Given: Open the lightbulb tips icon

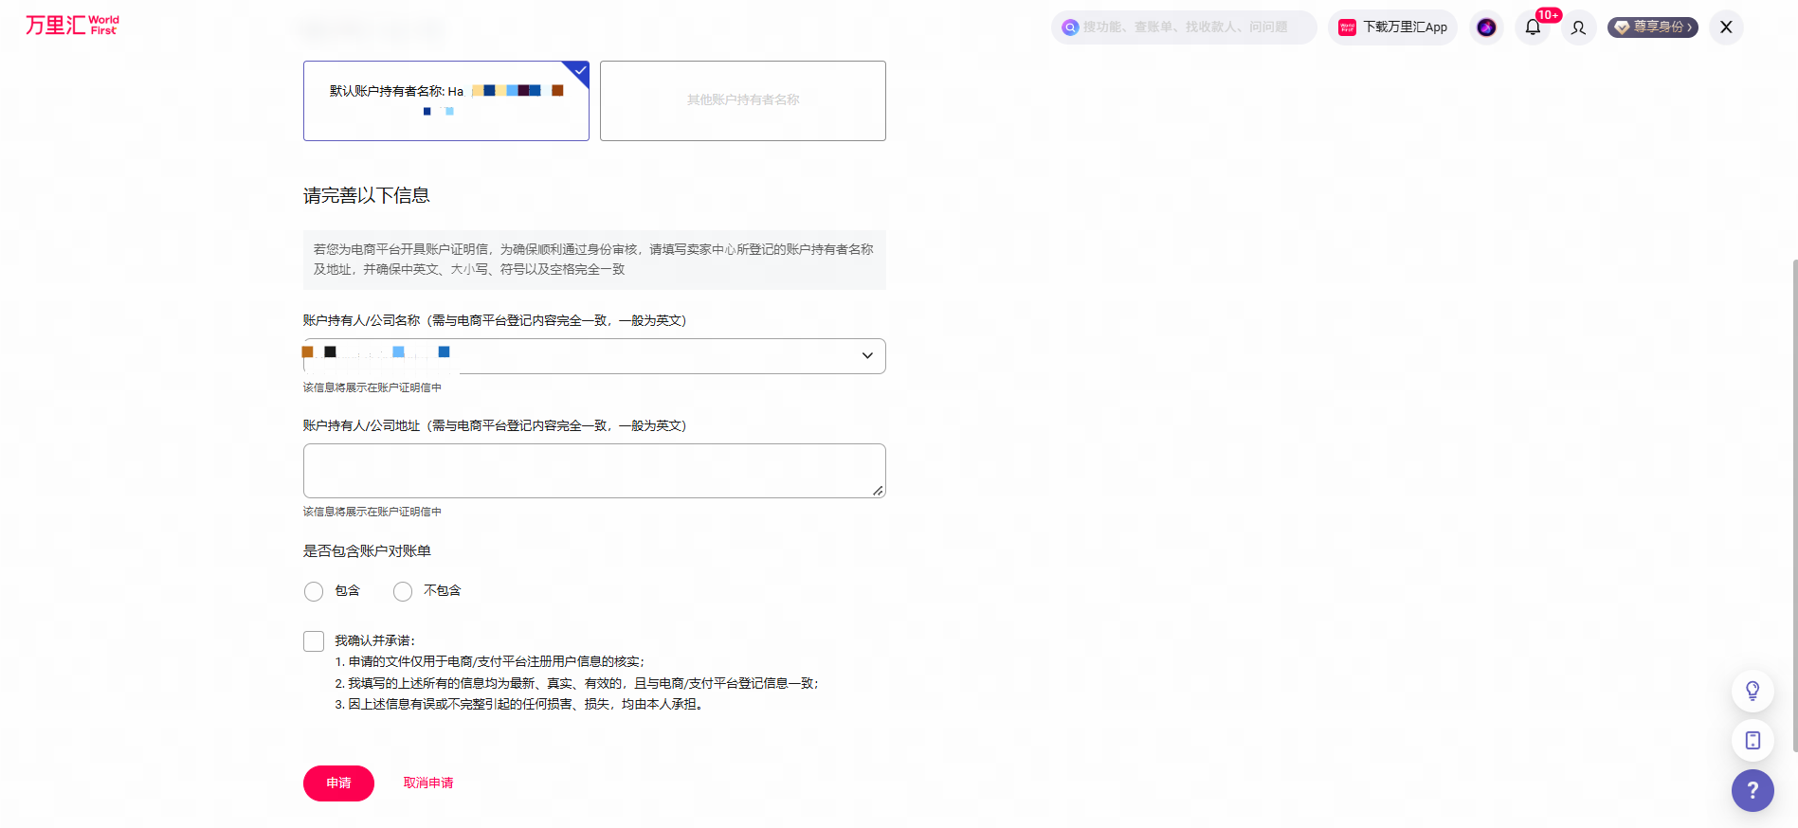Looking at the screenshot, I should tap(1753, 691).
